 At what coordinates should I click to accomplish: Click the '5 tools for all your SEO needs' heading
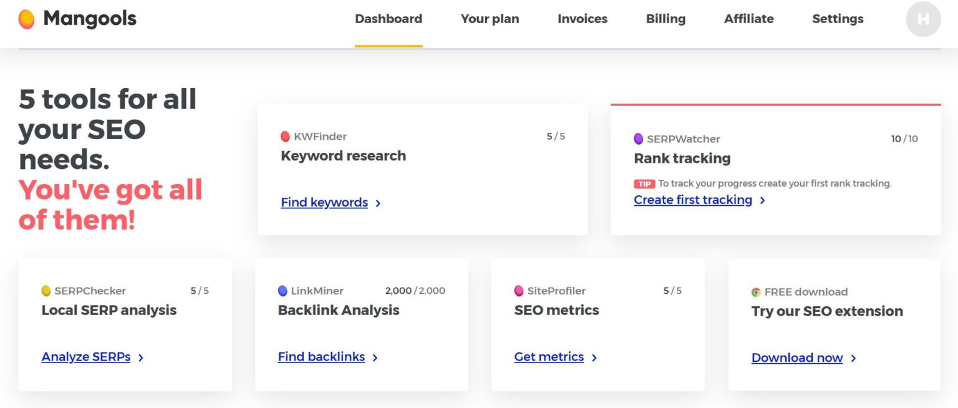coord(107,129)
